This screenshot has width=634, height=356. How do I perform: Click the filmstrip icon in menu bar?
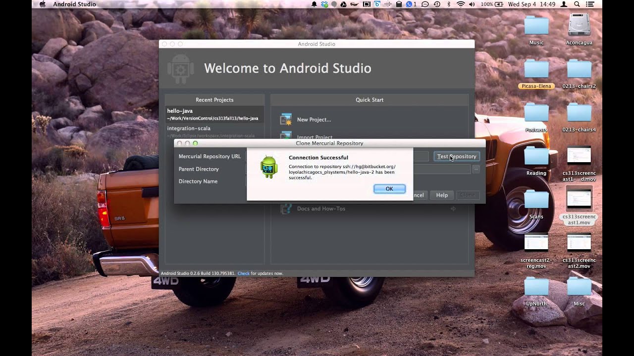click(367, 4)
